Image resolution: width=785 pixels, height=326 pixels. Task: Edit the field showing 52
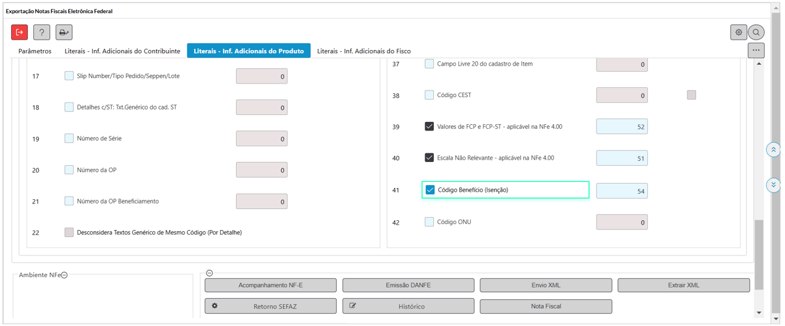pos(622,127)
